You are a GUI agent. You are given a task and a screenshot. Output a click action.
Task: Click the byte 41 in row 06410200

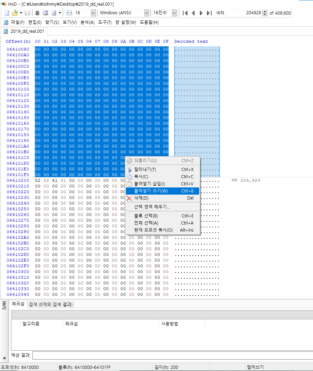tap(63, 180)
